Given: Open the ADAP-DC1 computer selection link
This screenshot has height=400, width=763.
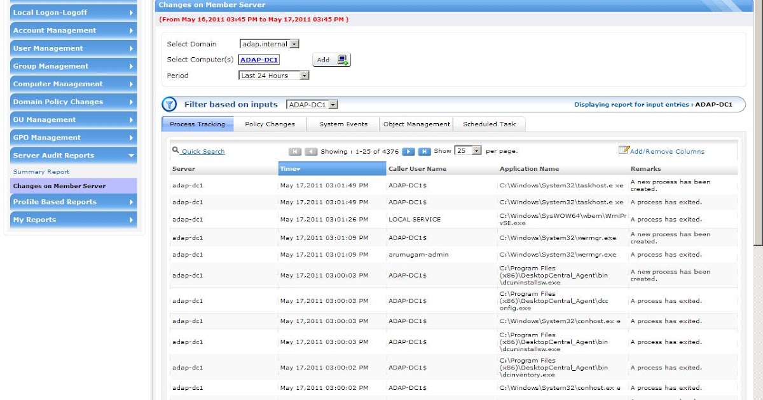Looking at the screenshot, I should 258,58.
